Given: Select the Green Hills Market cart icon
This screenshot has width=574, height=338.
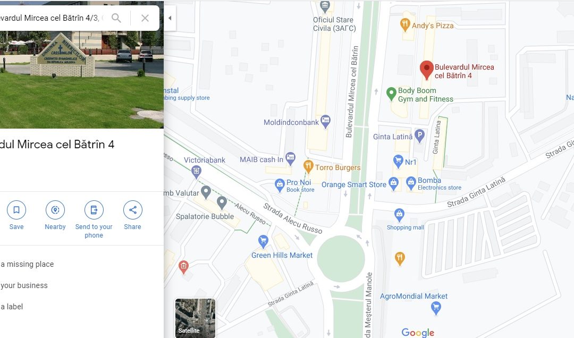Looking at the screenshot, I should [x=263, y=242].
